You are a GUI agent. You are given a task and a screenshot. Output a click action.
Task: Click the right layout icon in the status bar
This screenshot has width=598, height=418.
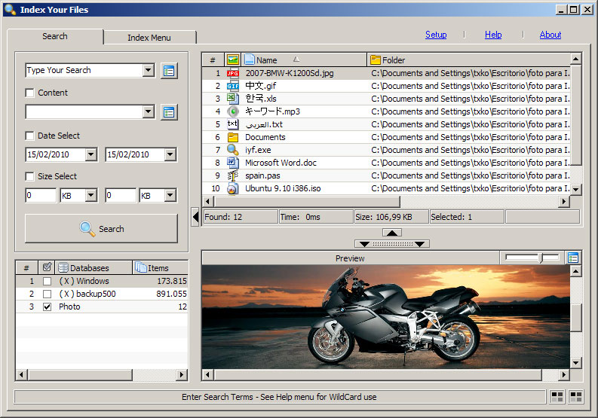576,396
